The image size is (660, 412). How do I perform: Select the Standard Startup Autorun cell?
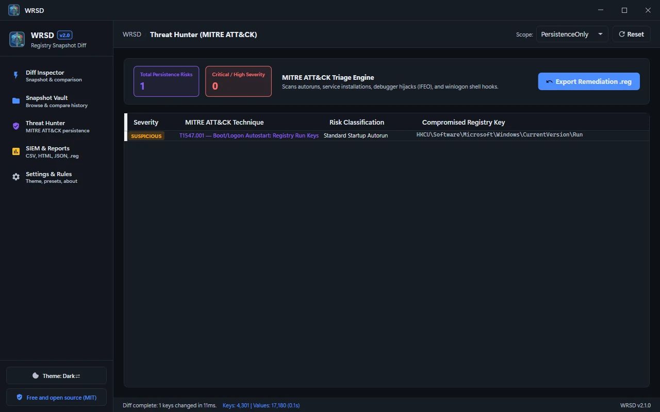coord(356,135)
